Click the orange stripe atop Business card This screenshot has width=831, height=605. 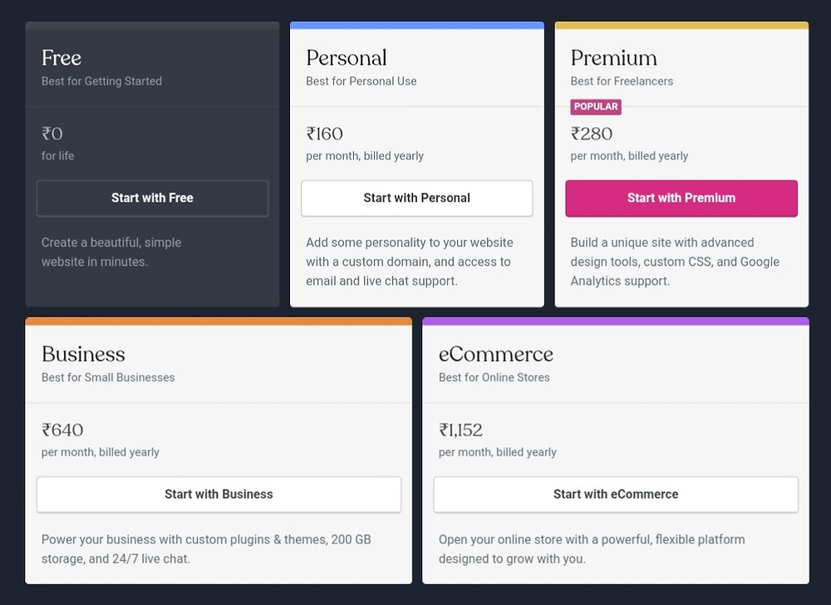(219, 320)
